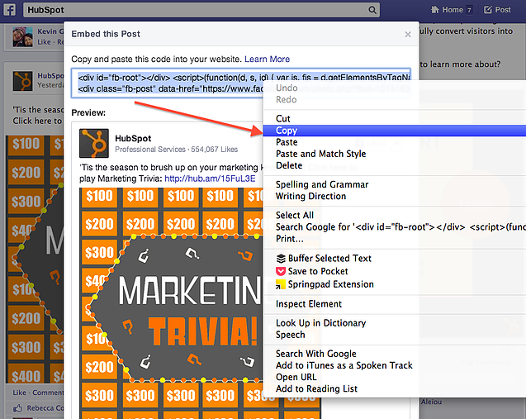Choose Copy from the context menu
The width and height of the screenshot is (526, 419).
[287, 131]
